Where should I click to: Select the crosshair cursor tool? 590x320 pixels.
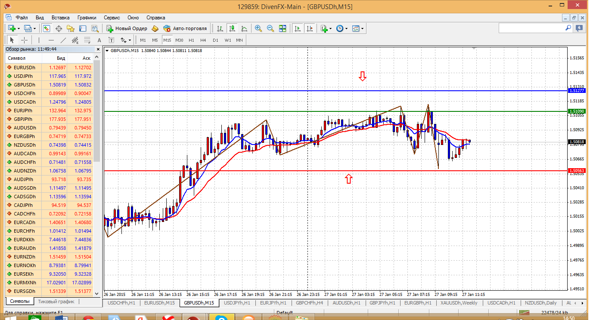pos(25,40)
